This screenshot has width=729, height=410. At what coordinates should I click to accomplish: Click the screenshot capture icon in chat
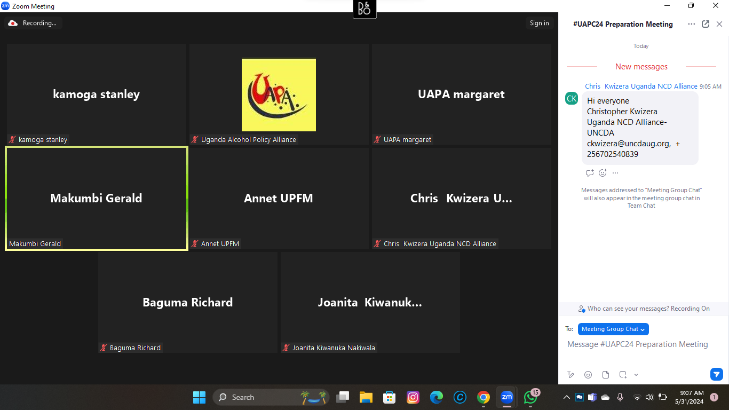(623, 375)
